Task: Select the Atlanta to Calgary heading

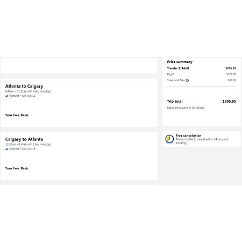Action: pos(24,86)
